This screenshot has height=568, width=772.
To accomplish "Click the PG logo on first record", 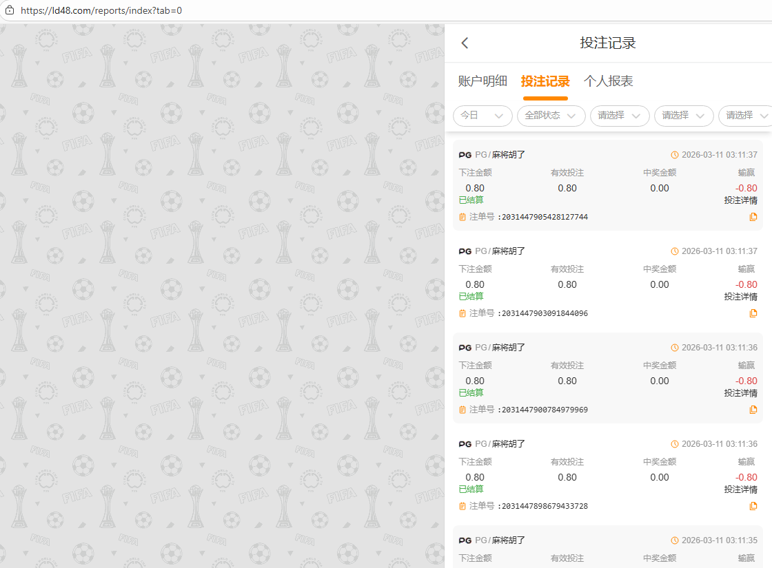I will point(465,155).
